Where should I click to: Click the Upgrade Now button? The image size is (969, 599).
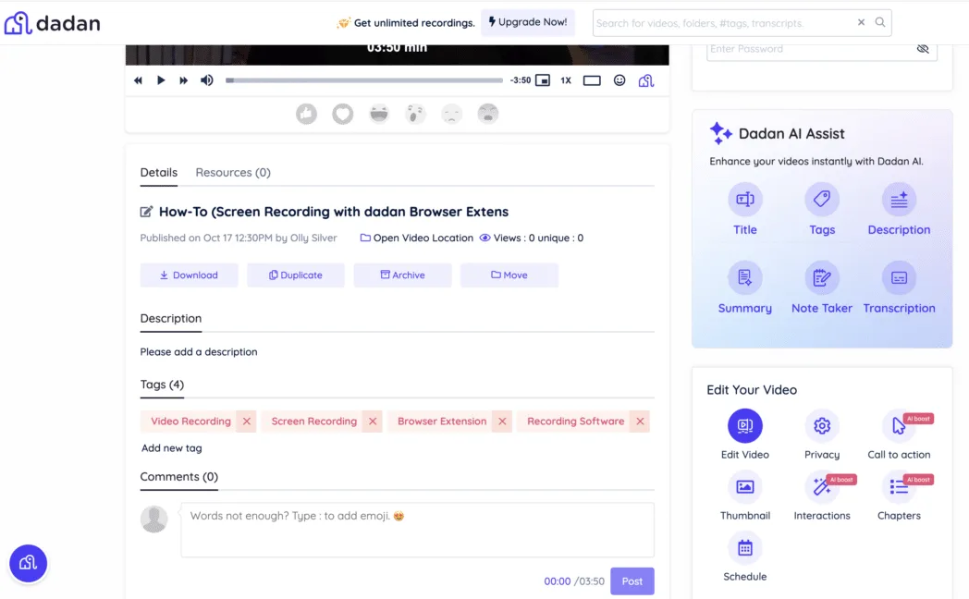click(528, 22)
